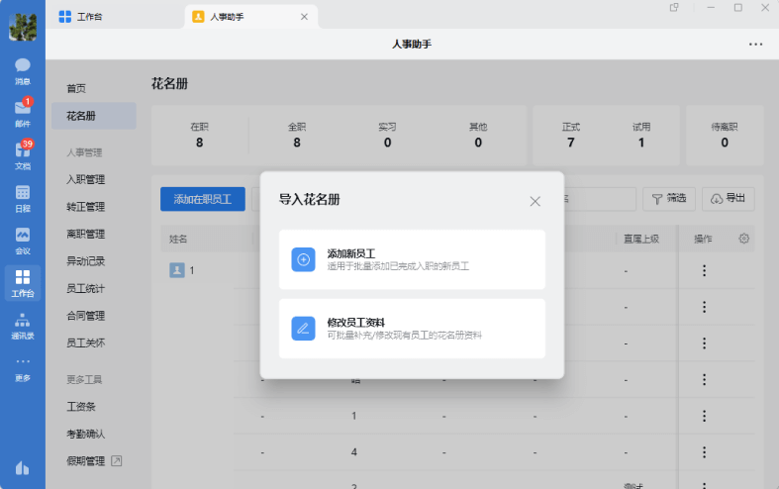The width and height of the screenshot is (779, 489).
Task: Close the 导入花名册 dialog
Action: [x=535, y=201]
